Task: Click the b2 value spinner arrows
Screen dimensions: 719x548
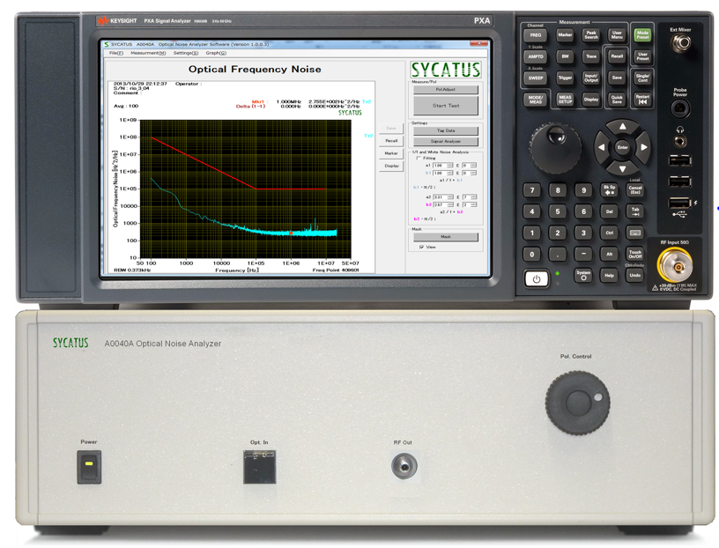Action: coord(450,204)
